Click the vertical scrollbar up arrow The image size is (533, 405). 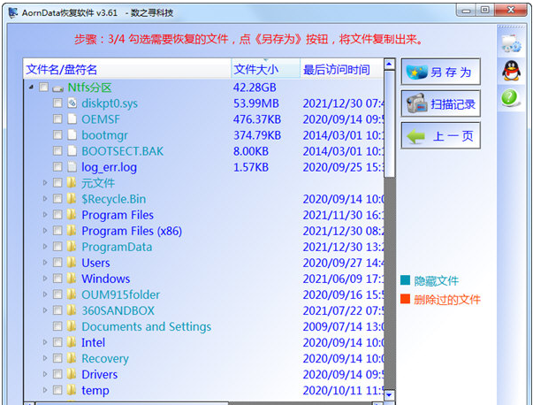pyautogui.click(x=389, y=64)
